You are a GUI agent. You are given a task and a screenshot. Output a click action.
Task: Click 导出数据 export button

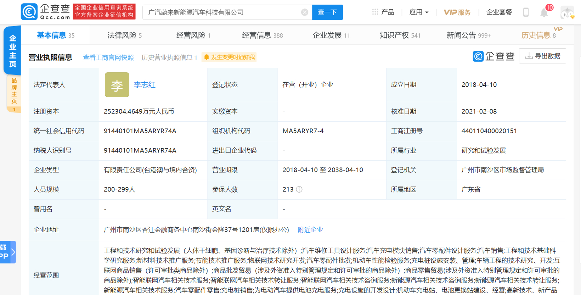542,56
